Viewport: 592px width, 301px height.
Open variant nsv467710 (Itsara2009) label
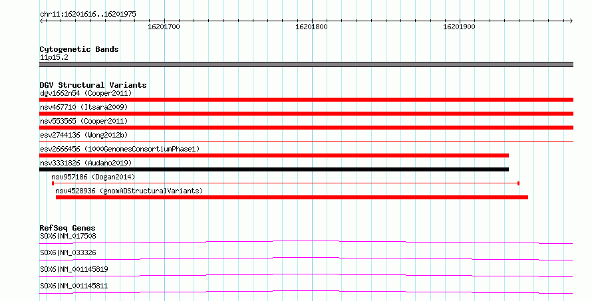[x=84, y=107]
